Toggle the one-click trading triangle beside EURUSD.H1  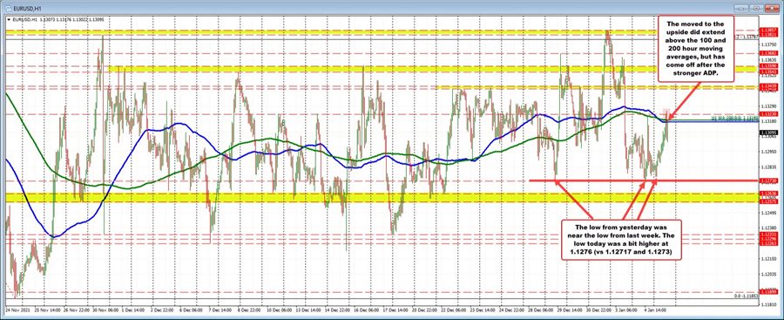click(x=9, y=20)
